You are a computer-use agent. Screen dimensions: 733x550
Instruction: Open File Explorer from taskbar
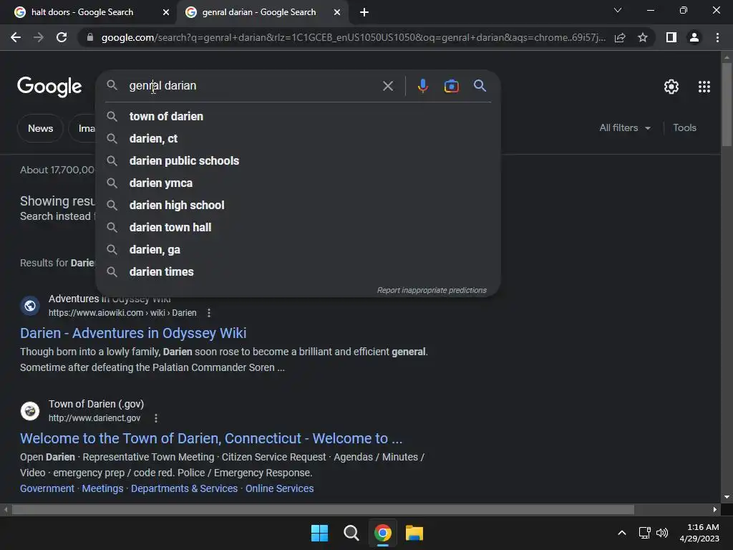tap(414, 533)
